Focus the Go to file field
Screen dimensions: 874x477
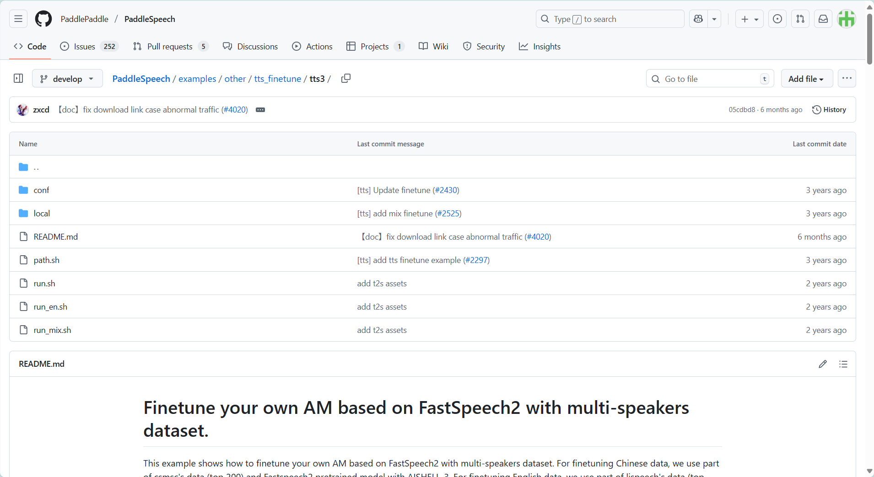[x=710, y=79]
